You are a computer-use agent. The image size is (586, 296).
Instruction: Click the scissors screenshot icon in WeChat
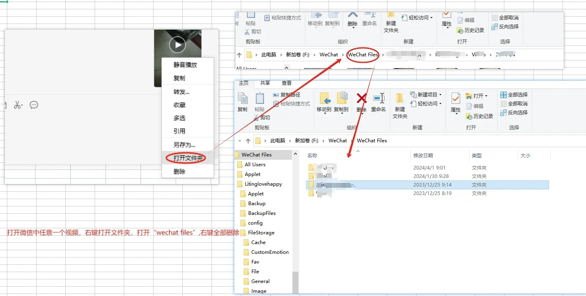pos(18,105)
